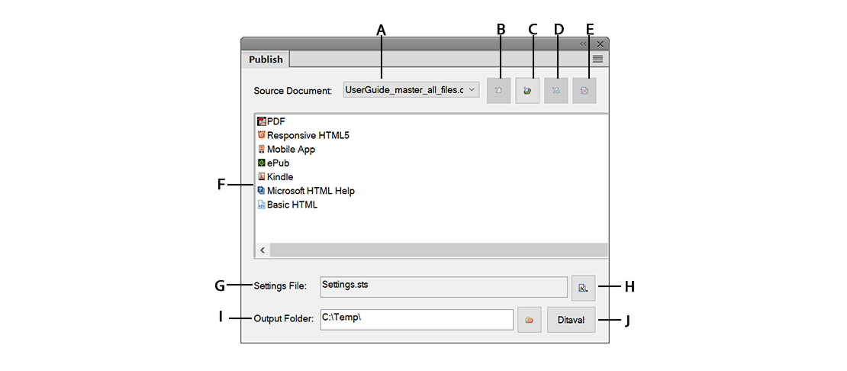Collapse the panel using double-arrow icon
The height and width of the screenshot is (371, 847).
584,44
